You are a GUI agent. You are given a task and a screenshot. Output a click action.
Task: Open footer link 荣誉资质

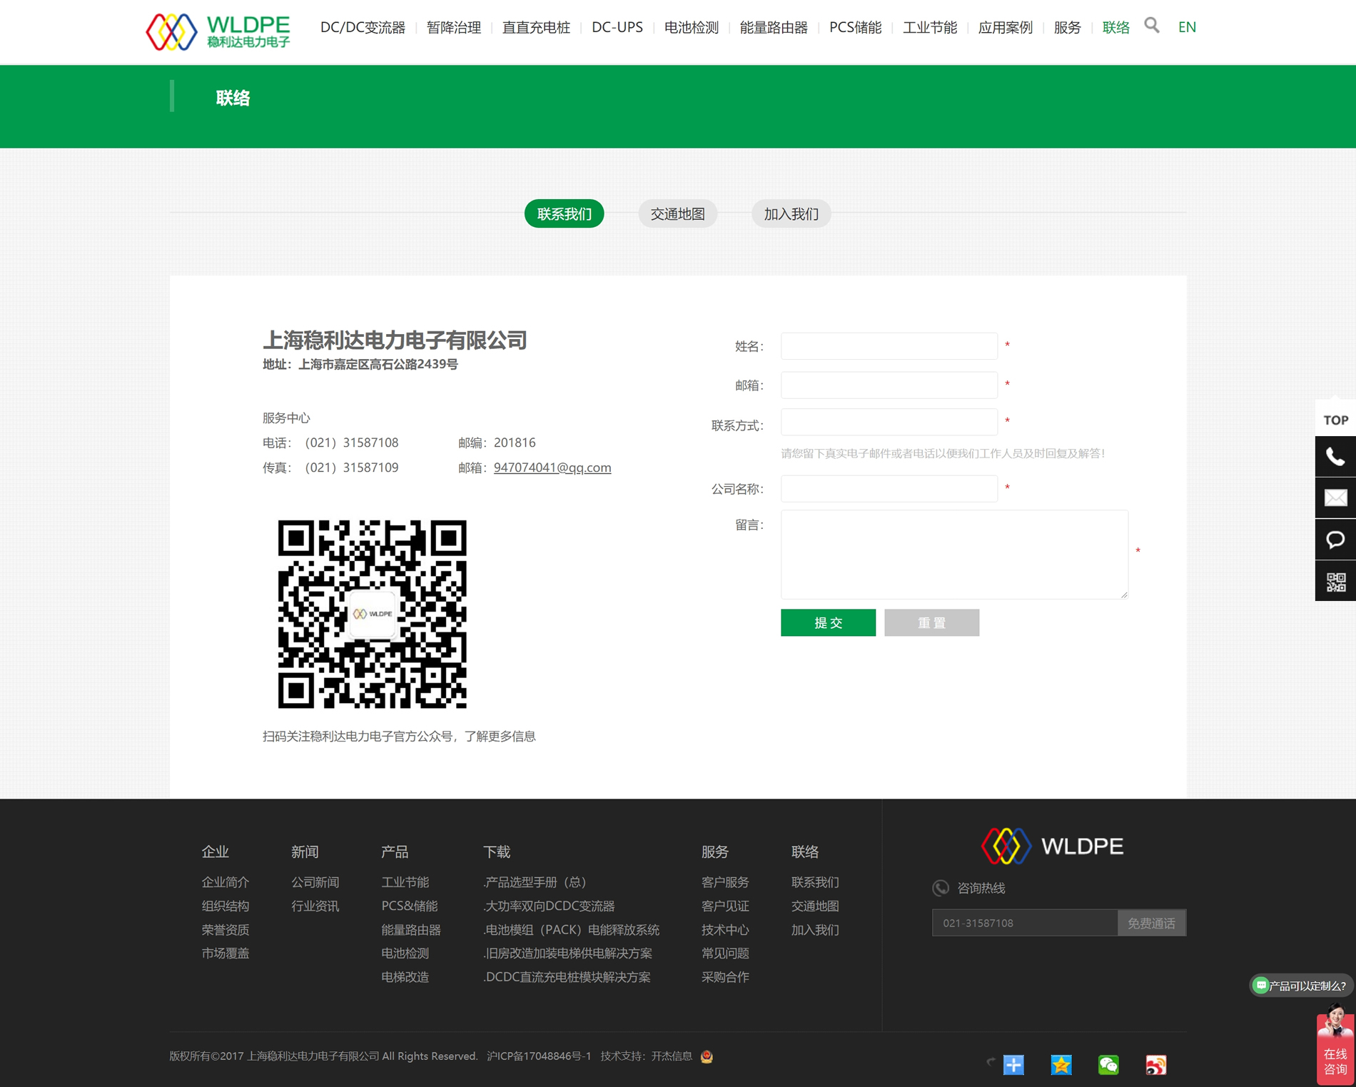225,929
